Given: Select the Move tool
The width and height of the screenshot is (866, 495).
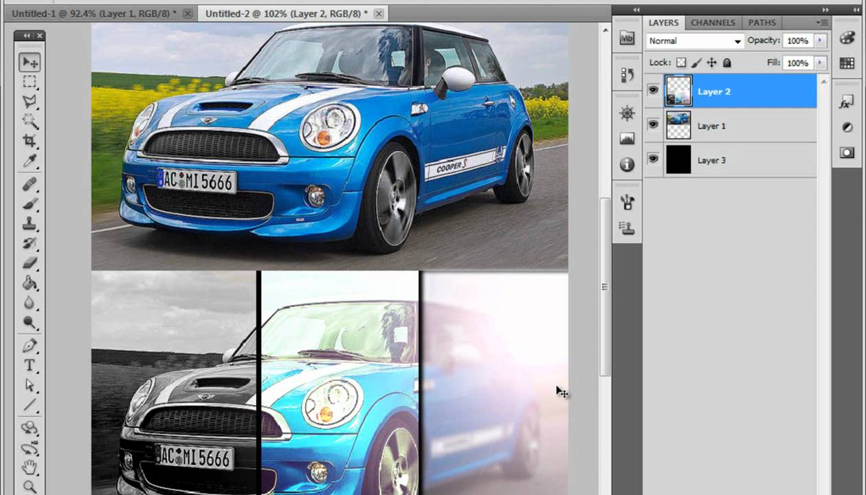Looking at the screenshot, I should [x=30, y=63].
